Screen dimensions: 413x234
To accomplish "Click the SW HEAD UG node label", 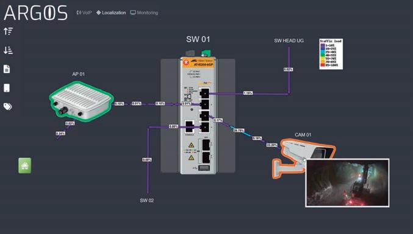I will click(289, 41).
